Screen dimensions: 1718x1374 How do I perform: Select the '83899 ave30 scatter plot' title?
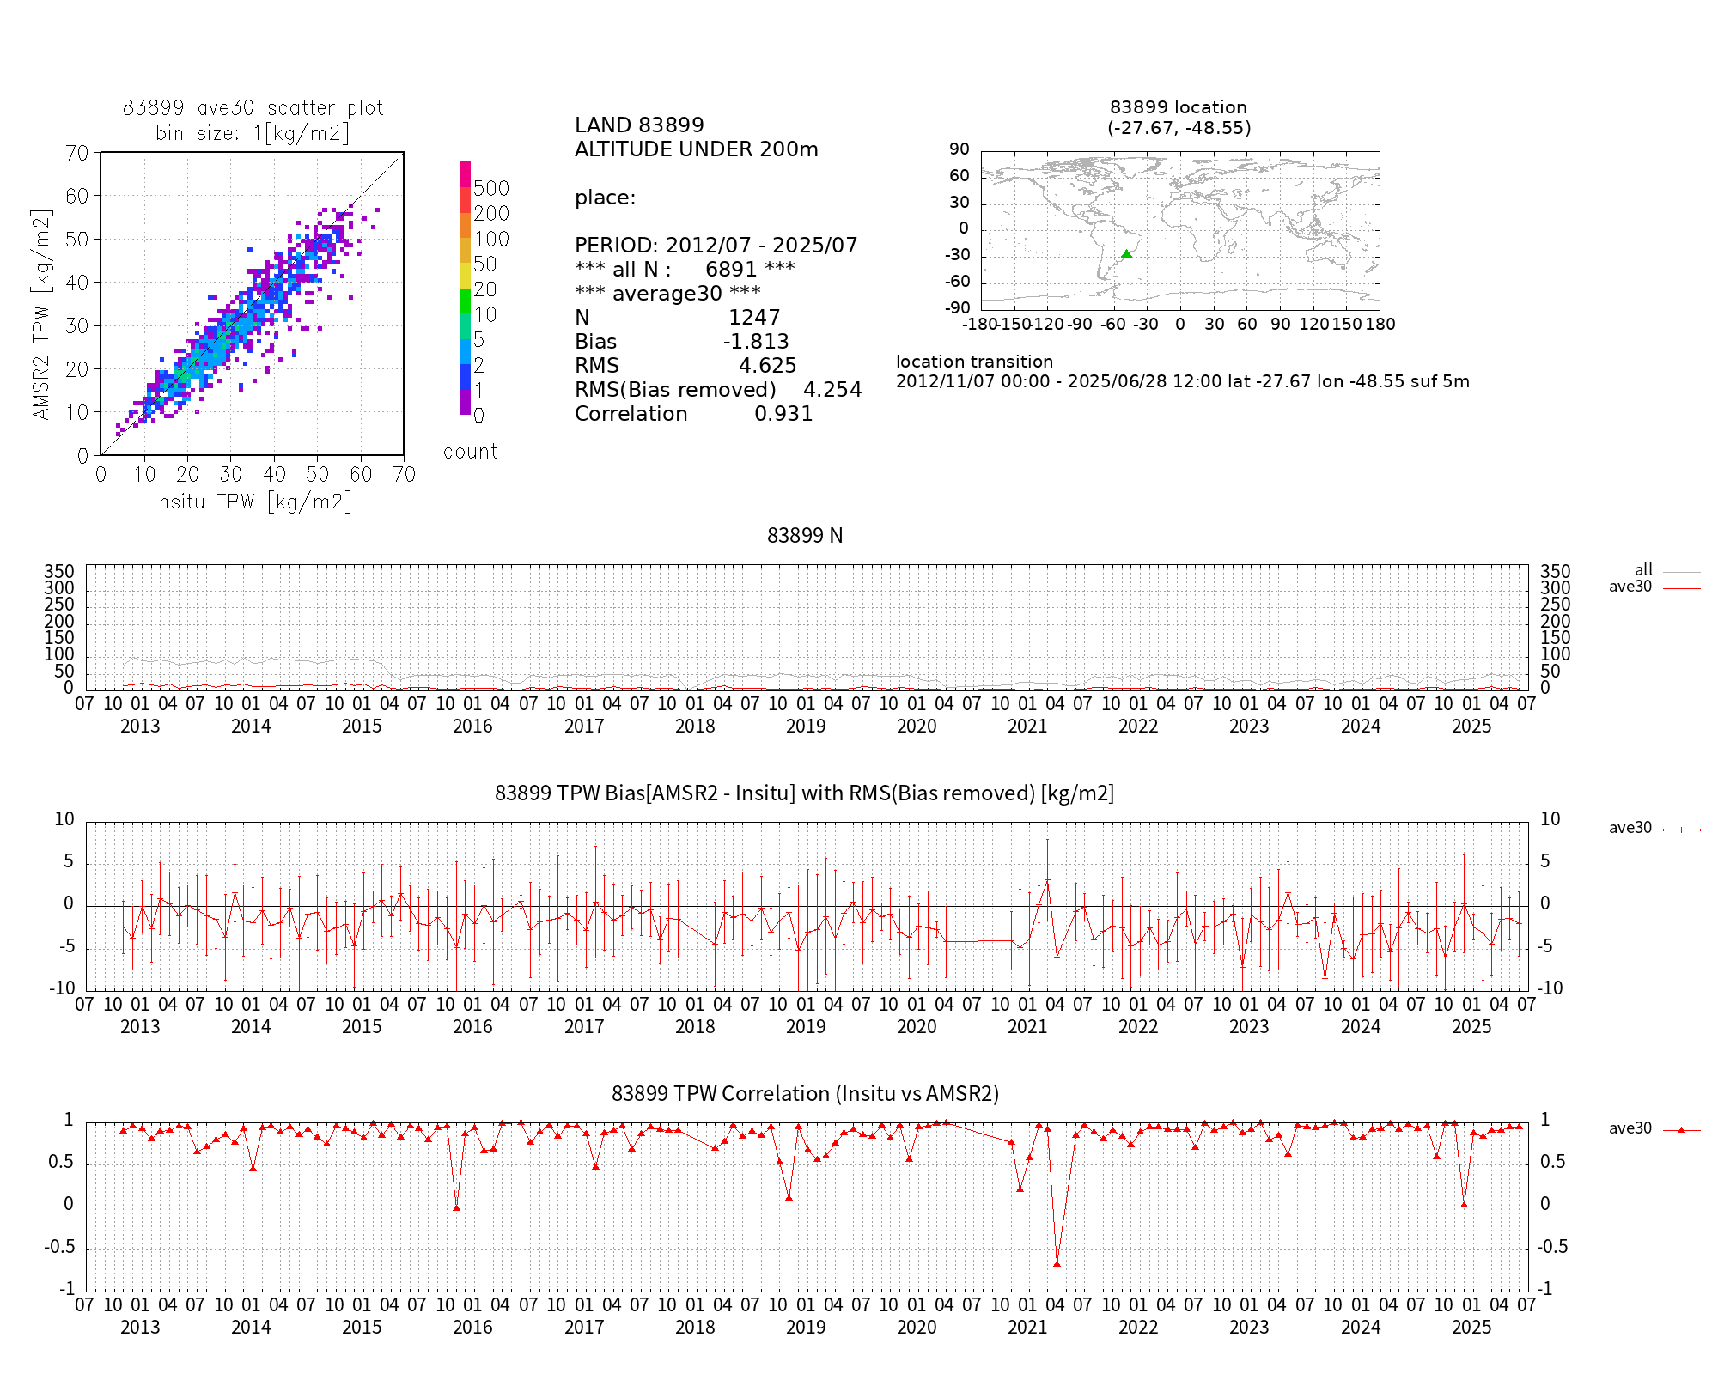(253, 108)
